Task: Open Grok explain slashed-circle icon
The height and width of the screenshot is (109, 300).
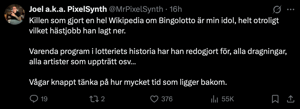Action: tap(277, 9)
